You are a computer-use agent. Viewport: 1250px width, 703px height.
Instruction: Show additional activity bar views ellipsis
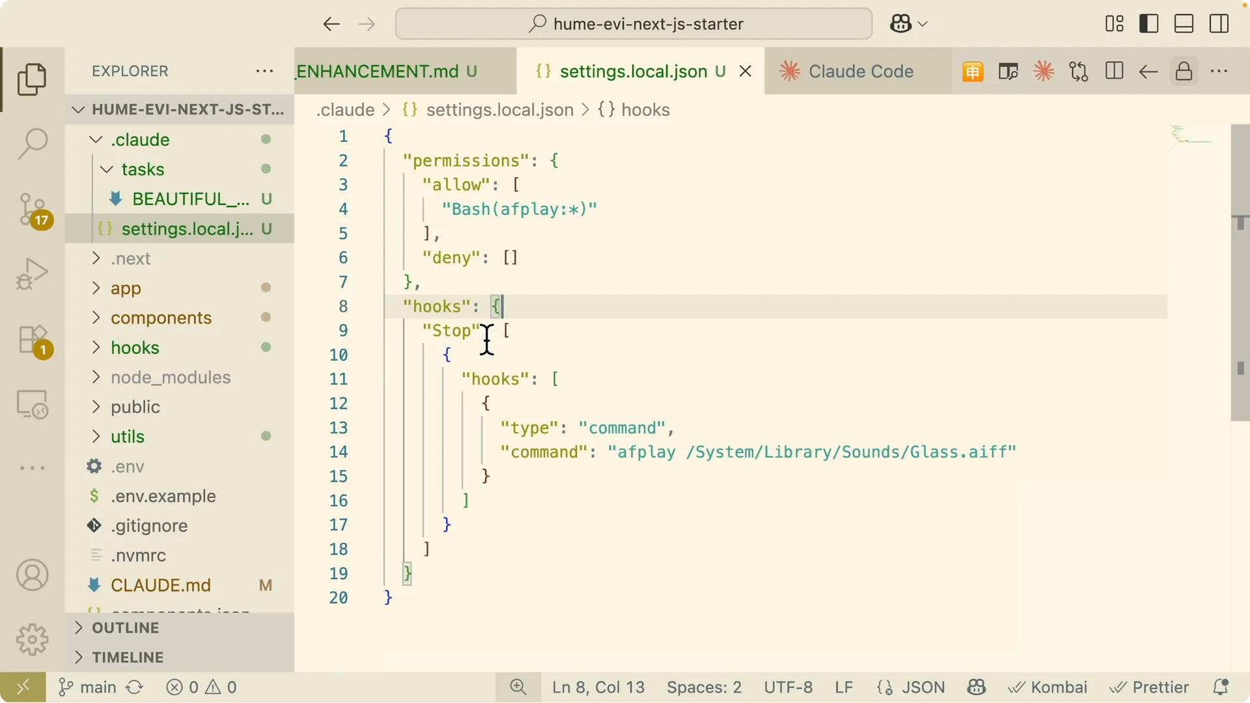pyautogui.click(x=32, y=468)
